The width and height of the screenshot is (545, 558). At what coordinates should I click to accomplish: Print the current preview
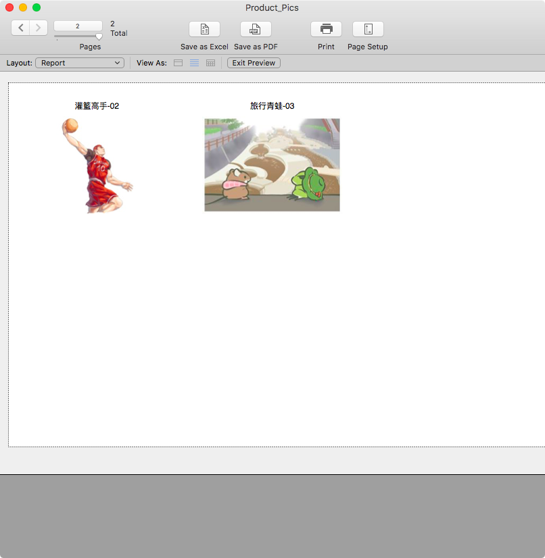click(x=326, y=29)
